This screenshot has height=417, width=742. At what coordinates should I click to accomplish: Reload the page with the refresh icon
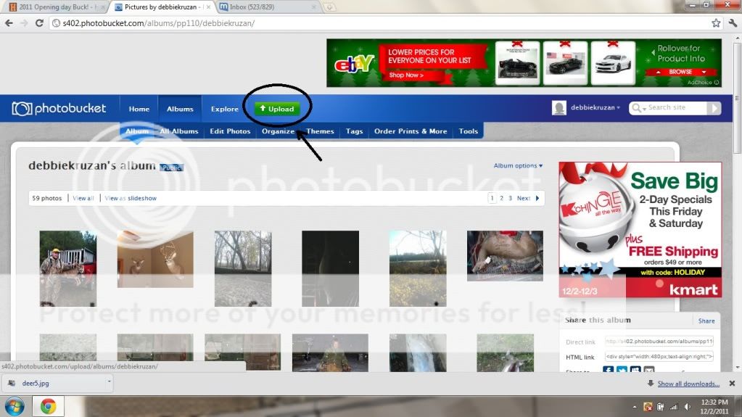40,23
